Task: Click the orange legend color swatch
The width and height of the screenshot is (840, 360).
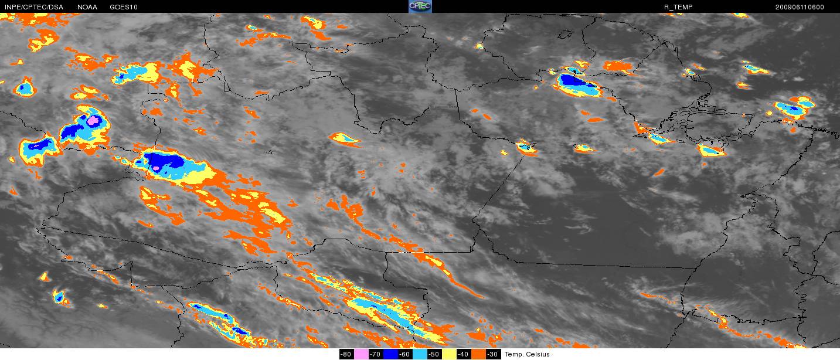Action: [x=478, y=354]
